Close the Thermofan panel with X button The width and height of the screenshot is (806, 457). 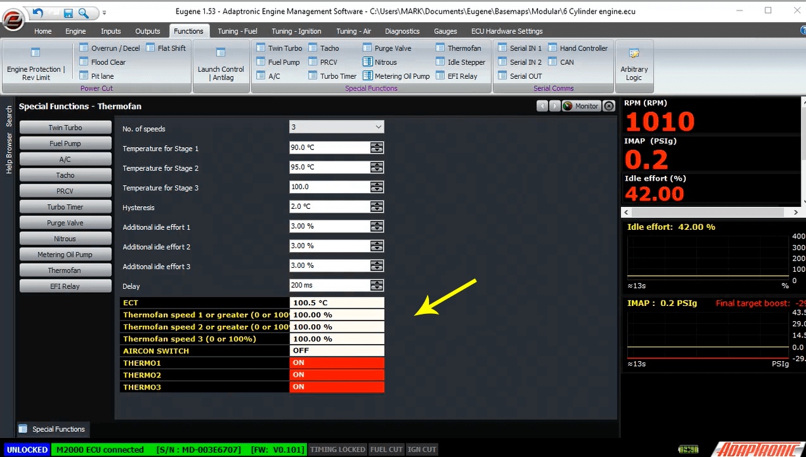pos(609,106)
